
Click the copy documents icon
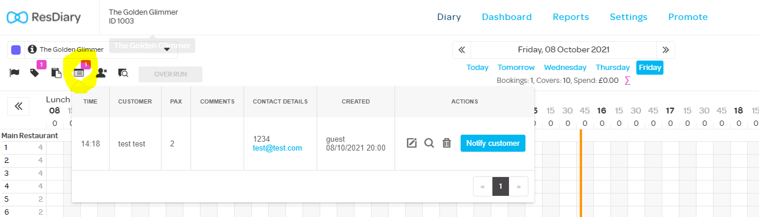57,73
